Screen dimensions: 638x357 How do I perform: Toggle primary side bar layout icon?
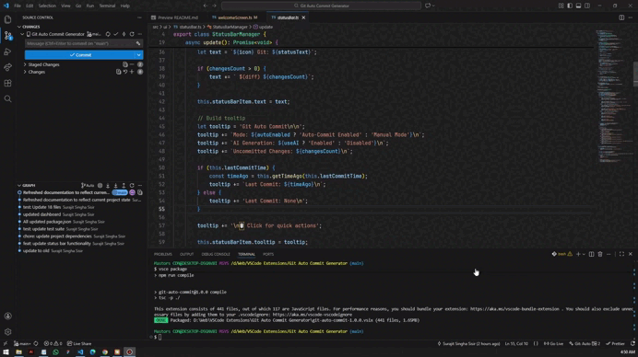pyautogui.click(x=570, y=6)
